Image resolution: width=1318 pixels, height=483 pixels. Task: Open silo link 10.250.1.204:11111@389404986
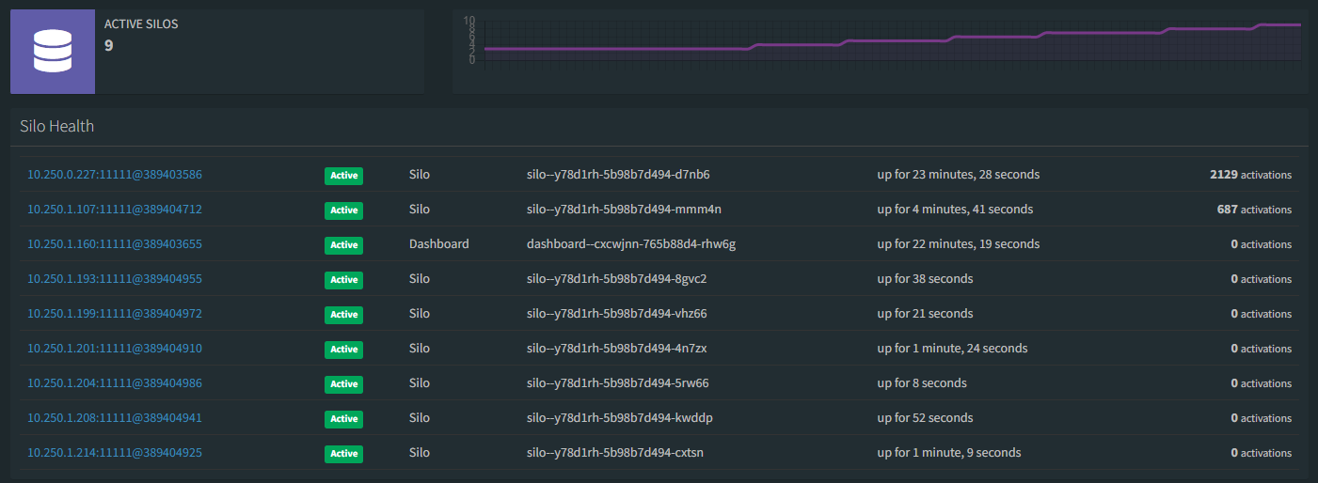pos(115,383)
